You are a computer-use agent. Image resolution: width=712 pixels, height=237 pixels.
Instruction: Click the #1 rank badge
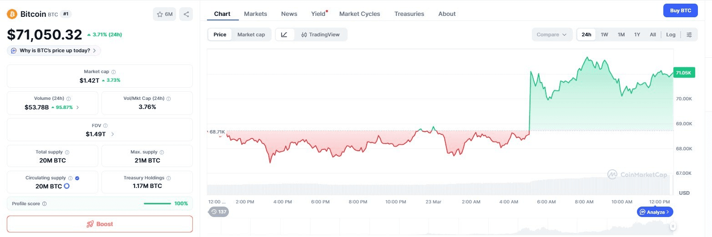pyautogui.click(x=66, y=14)
